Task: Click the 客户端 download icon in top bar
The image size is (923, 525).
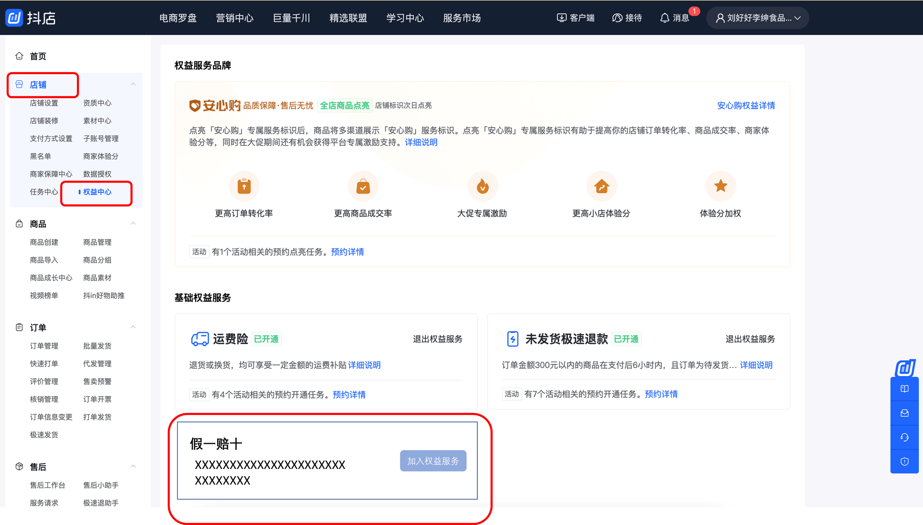Action: click(561, 17)
